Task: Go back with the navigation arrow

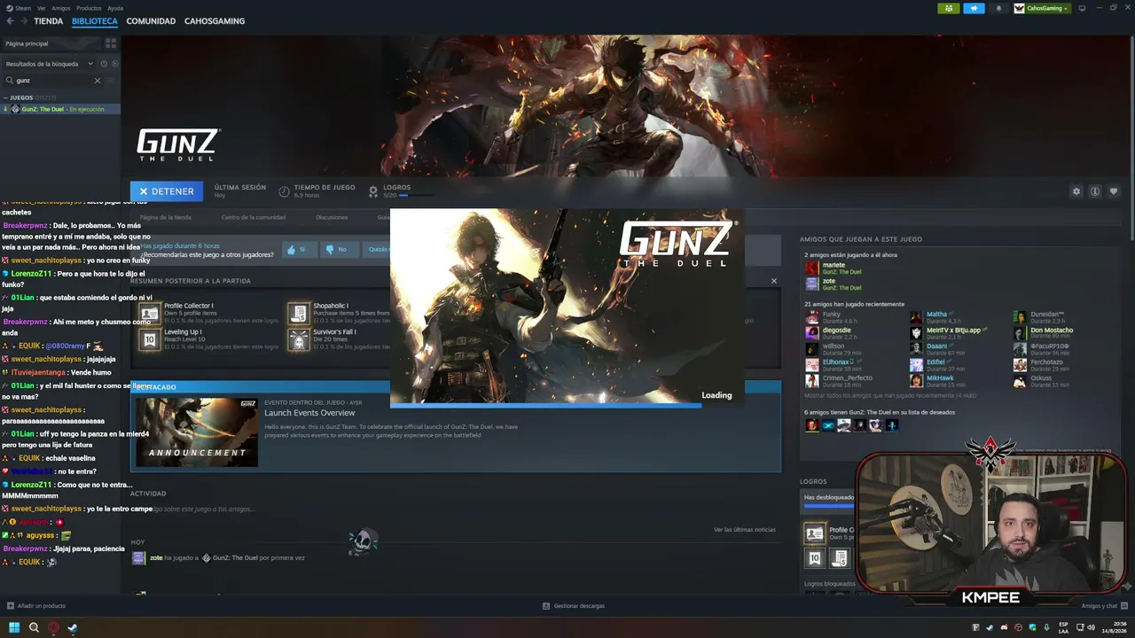Action: coord(10,21)
